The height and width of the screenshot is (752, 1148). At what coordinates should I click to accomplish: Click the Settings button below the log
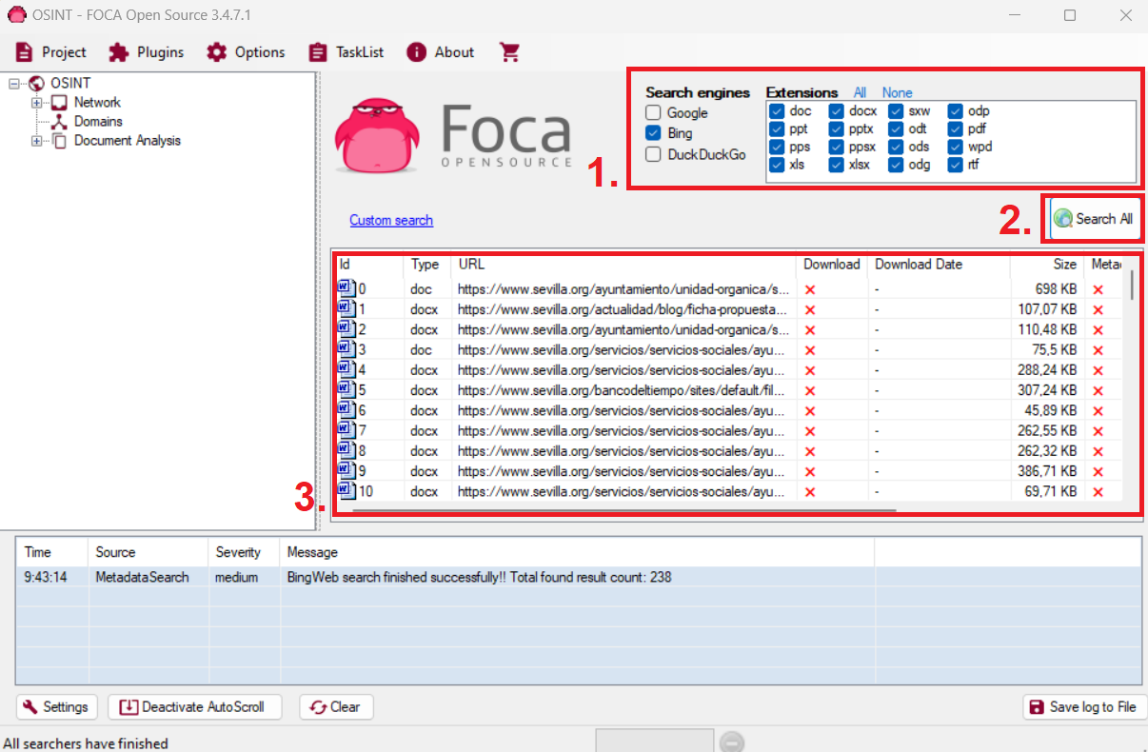56,707
